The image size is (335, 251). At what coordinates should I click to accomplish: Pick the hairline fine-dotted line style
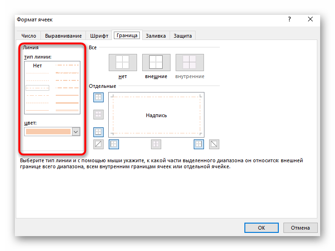tap(37, 73)
